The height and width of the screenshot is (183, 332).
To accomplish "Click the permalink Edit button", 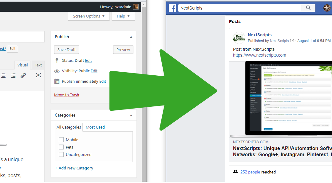I will (13, 49).
